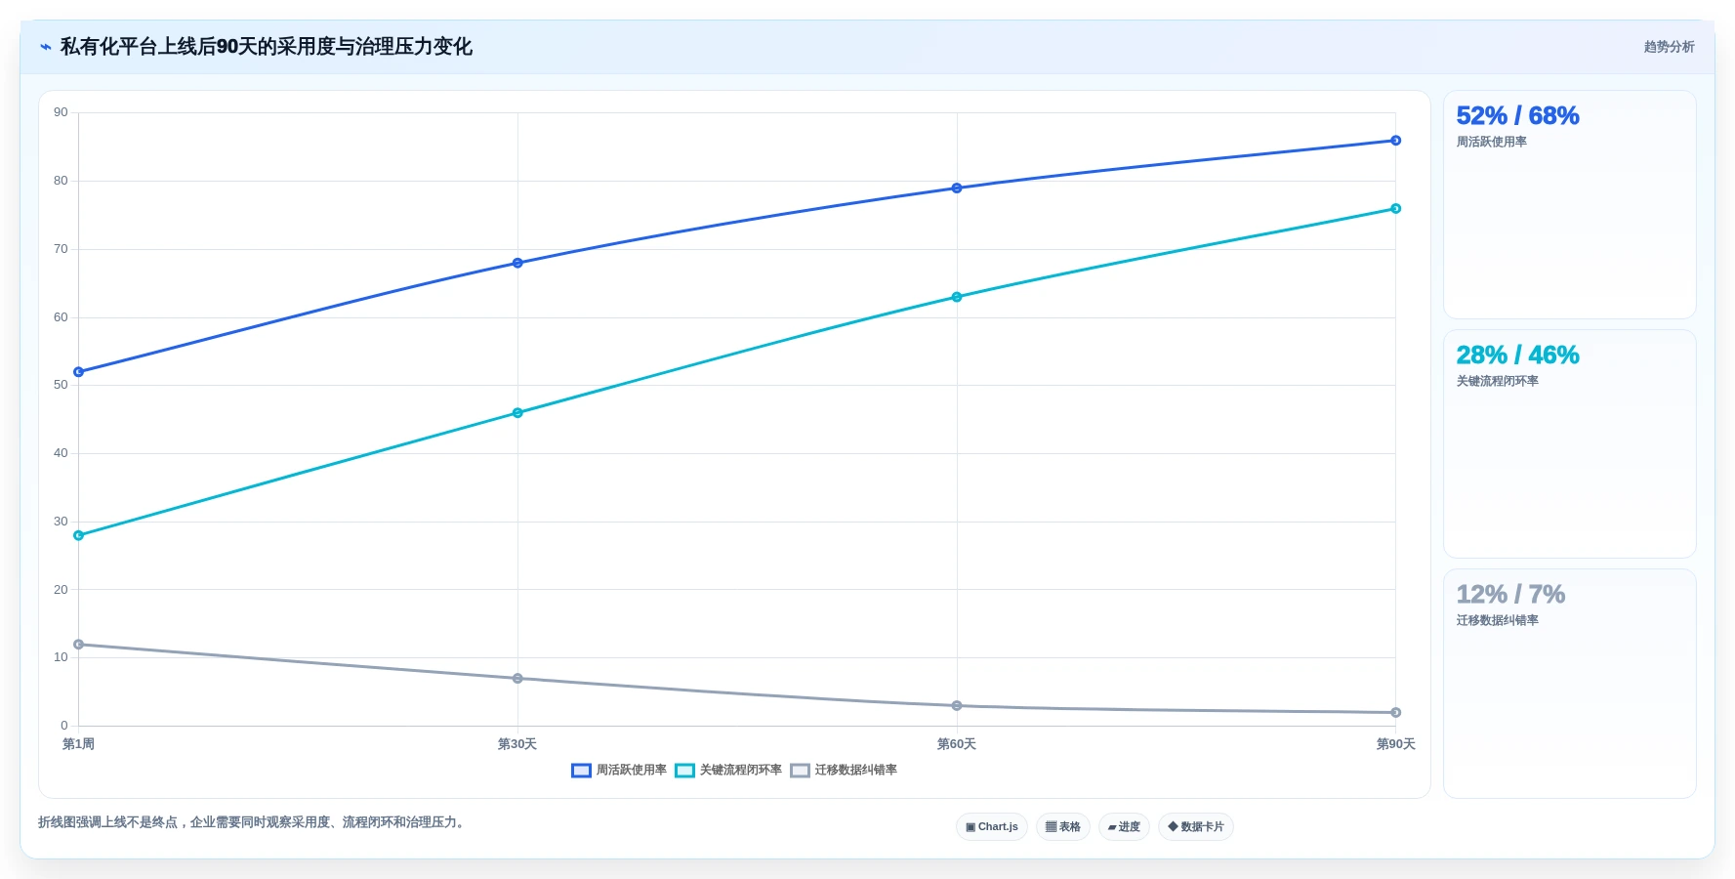
Task: Click the teal line point at 第1周
Action: point(79,535)
